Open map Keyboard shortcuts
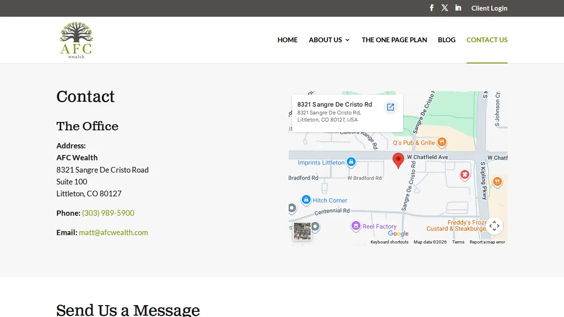564x317 pixels. click(x=390, y=242)
